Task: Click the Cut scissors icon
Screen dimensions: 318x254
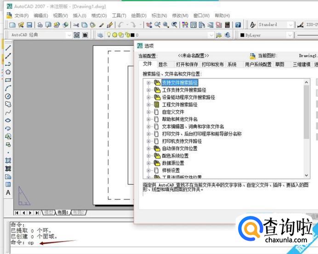Action: 76,25
